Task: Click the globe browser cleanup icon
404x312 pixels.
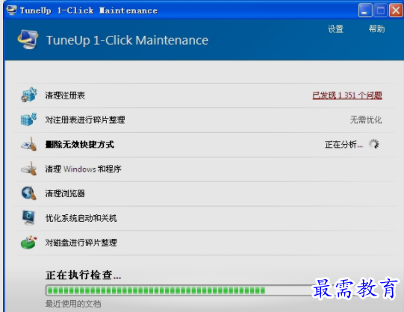Action: (x=29, y=193)
